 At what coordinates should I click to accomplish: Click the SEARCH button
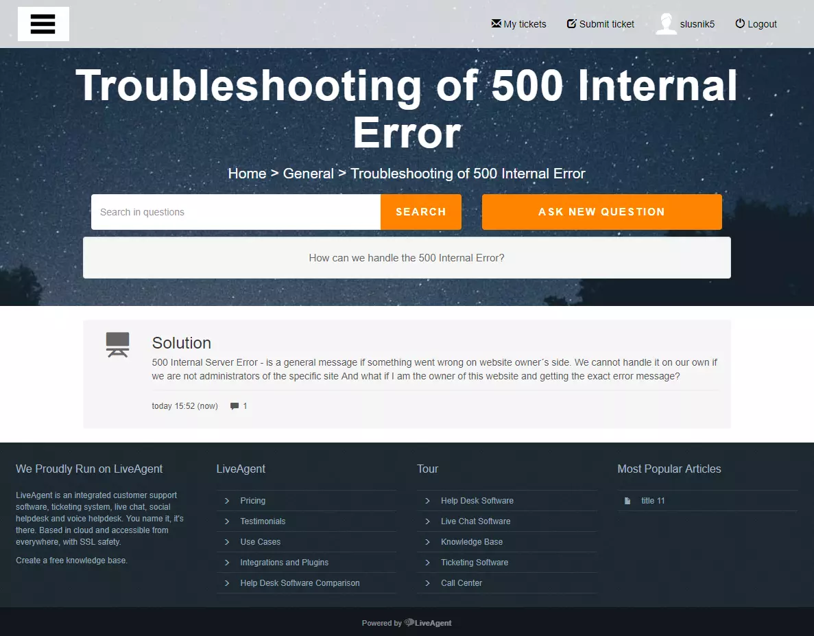pyautogui.click(x=420, y=211)
